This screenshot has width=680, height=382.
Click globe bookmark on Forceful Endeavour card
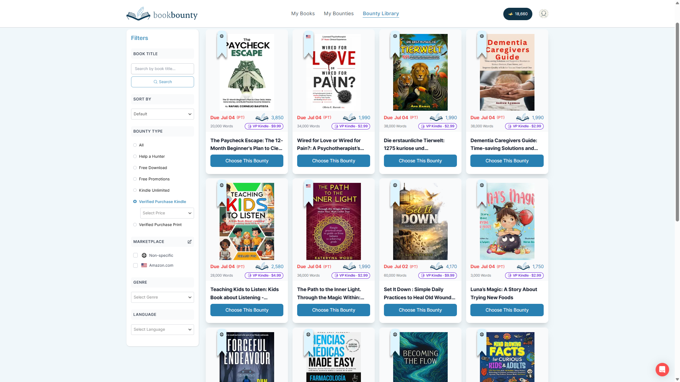point(222,343)
